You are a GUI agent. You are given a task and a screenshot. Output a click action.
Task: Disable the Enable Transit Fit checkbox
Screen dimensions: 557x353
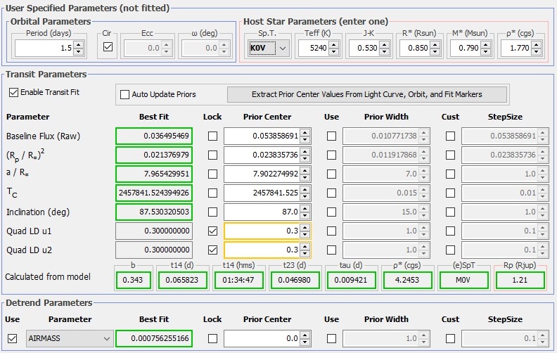click(14, 92)
